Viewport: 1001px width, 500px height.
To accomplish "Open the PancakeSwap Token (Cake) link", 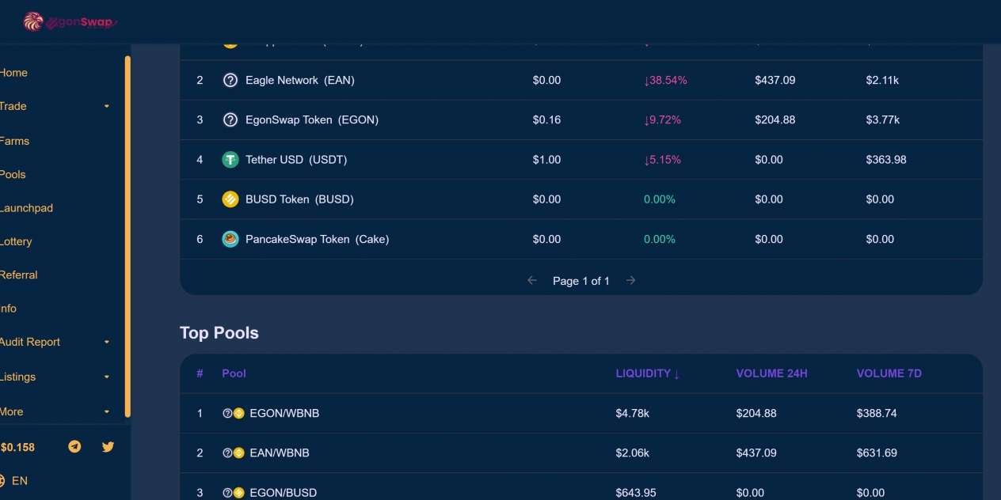I will coord(317,239).
